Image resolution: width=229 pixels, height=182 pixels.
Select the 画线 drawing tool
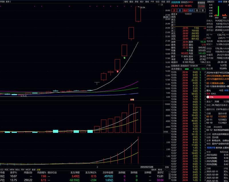click(x=147, y=2)
